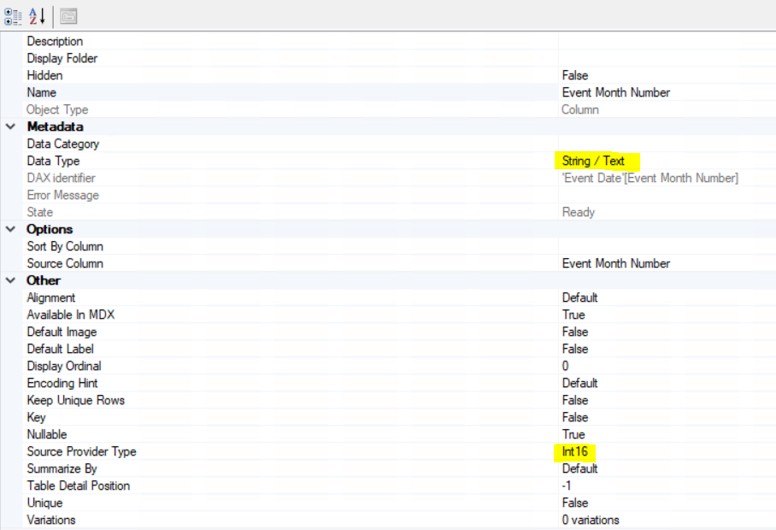Select the highlighted Int16 value
Viewport: 776px width, 530px height.
coord(574,451)
